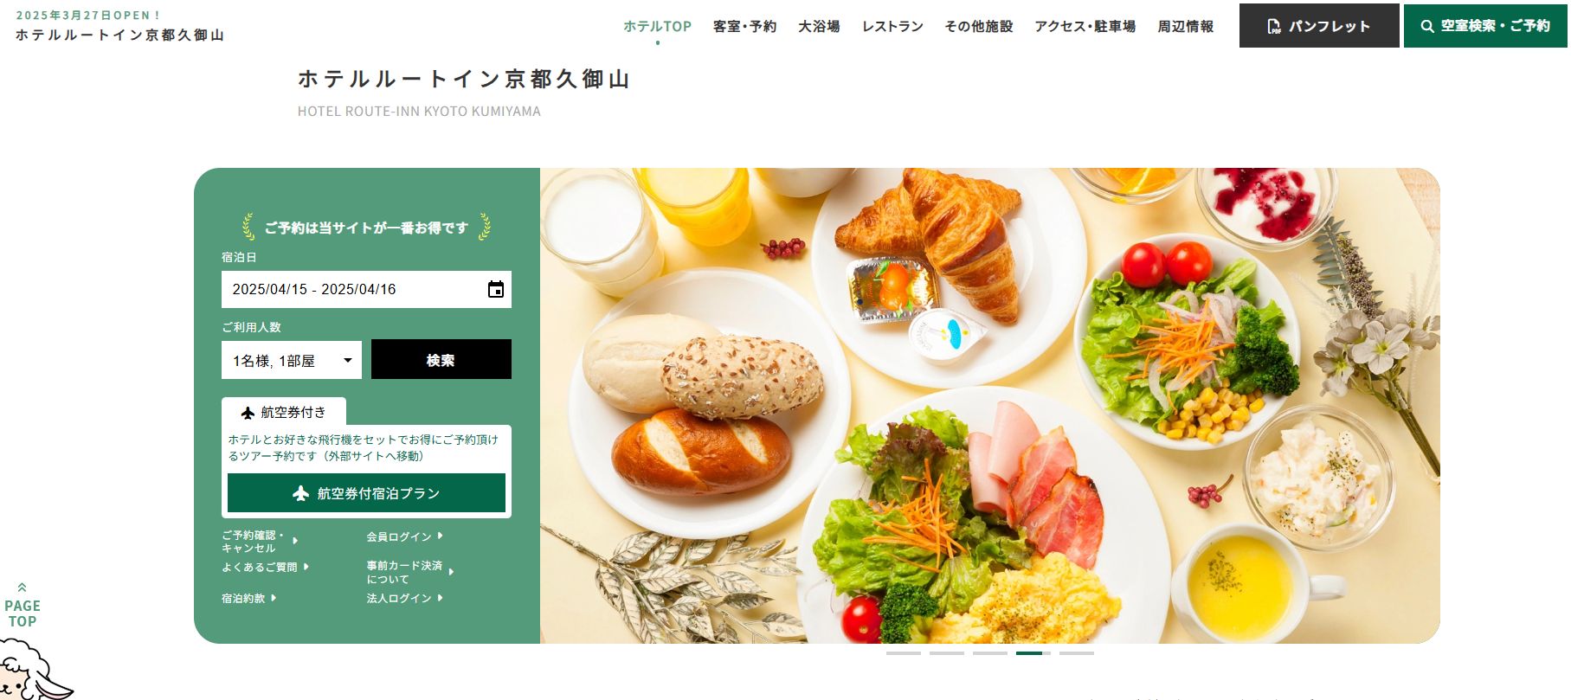This screenshot has width=1571, height=700.
Task: Select レストラン from the top menu
Action: (x=892, y=27)
